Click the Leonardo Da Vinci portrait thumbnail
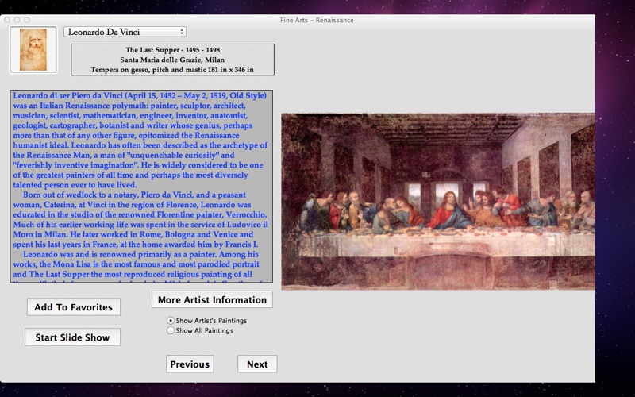 33,50
